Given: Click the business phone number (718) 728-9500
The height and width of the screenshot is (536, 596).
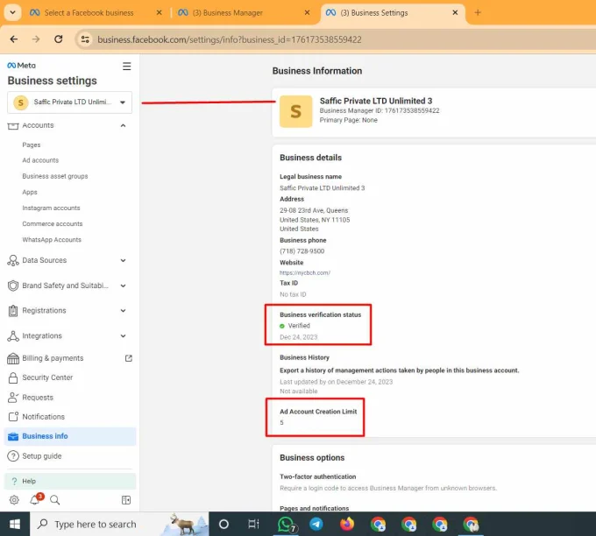Looking at the screenshot, I should [302, 251].
